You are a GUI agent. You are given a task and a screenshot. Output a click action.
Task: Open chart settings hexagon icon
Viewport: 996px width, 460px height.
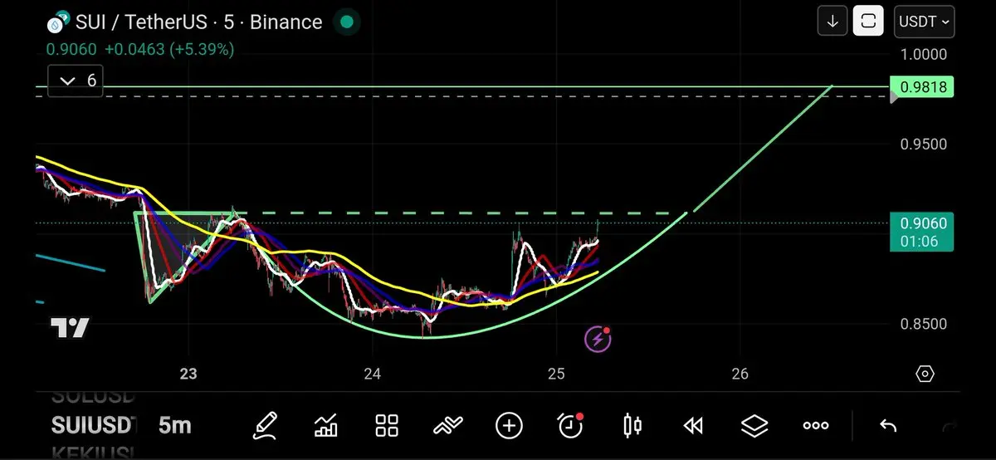[925, 374]
